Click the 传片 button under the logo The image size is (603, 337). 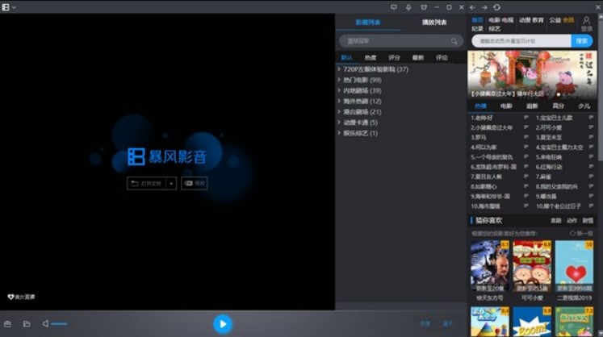(195, 183)
